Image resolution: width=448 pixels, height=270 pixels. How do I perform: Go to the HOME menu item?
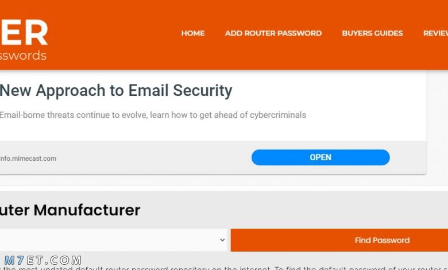point(193,33)
